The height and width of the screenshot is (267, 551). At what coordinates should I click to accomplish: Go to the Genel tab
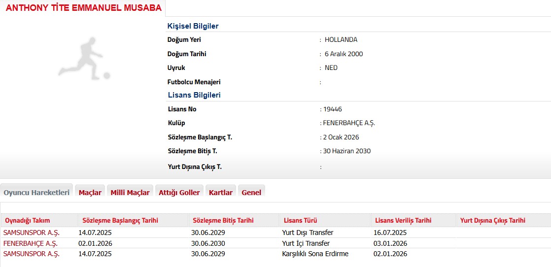tap(251, 193)
